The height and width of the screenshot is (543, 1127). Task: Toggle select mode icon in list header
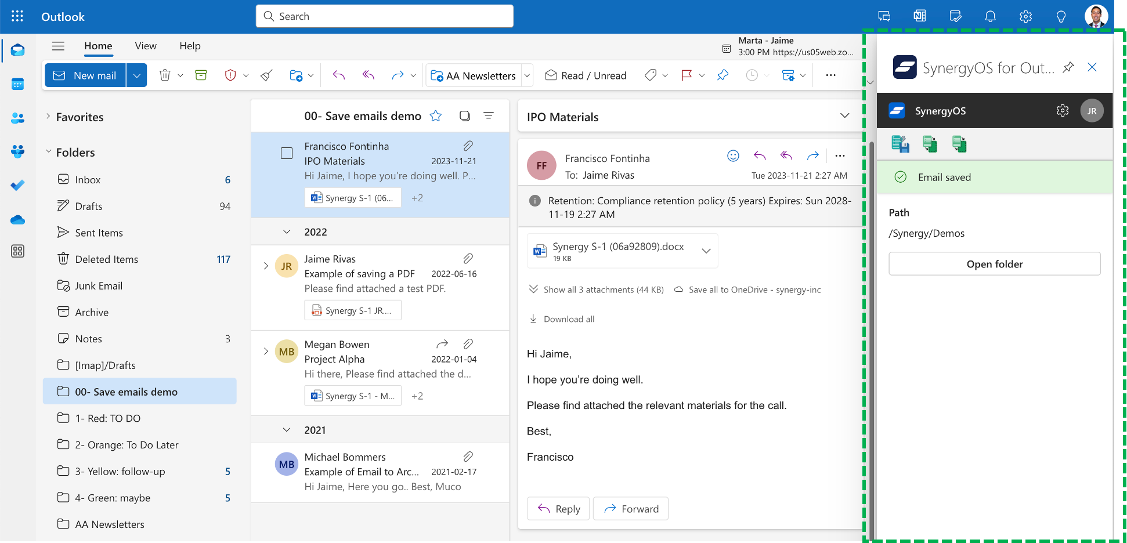pos(465,116)
